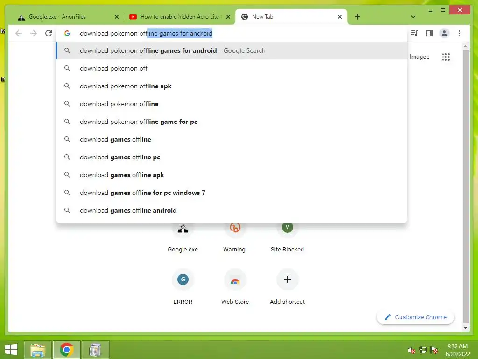The image size is (478, 359).
Task: Open a new tab with the plus icon
Action: [x=358, y=17]
